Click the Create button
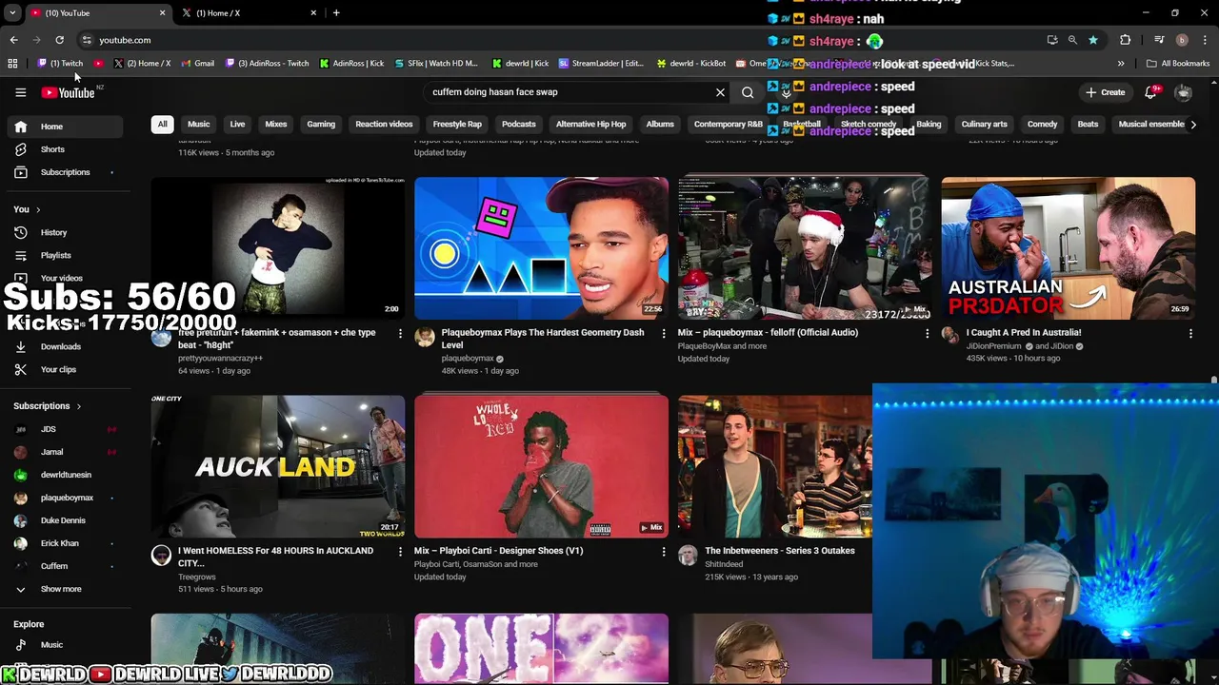Image resolution: width=1219 pixels, height=685 pixels. [1105, 92]
